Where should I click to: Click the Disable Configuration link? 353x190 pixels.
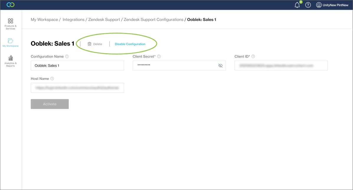[130, 44]
